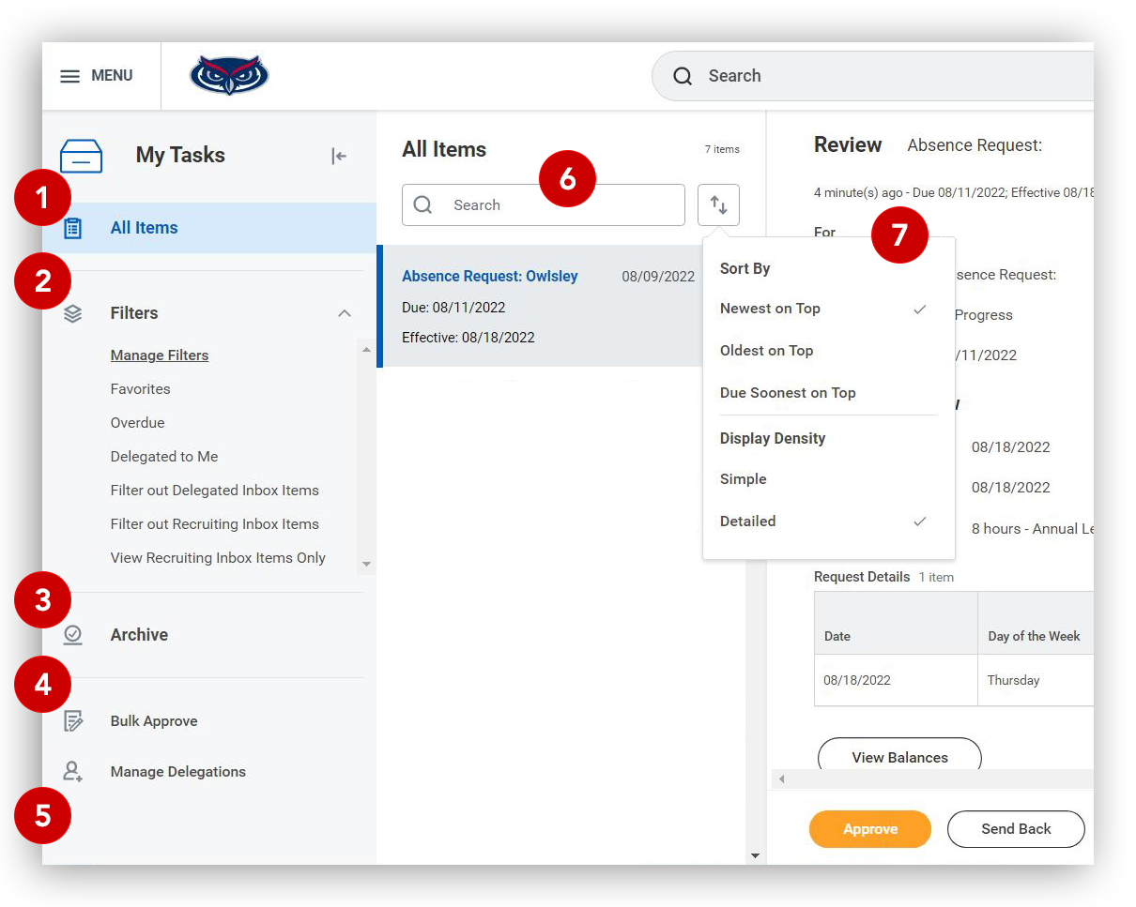Viewport: 1136px width, 907px height.
Task: Click the FAU owl logo
Action: (x=229, y=75)
